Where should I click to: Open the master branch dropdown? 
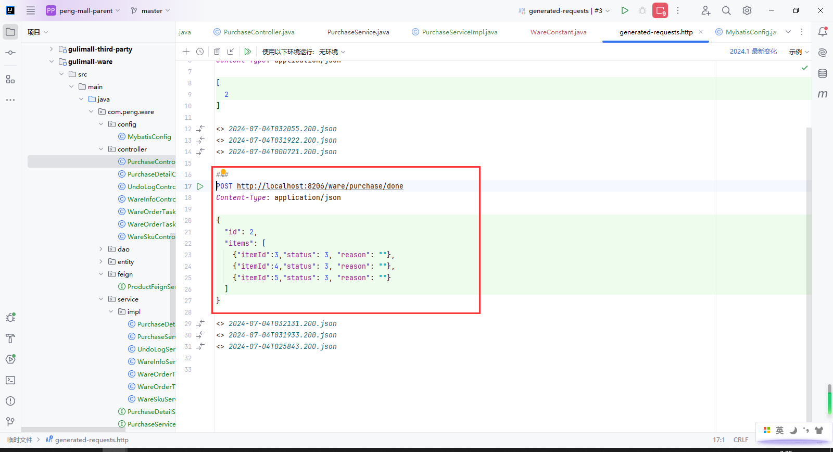(x=150, y=10)
